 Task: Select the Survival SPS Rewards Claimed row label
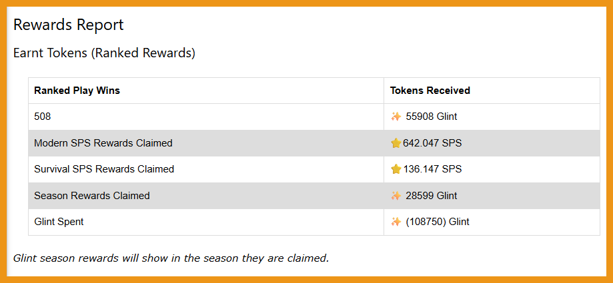click(104, 169)
